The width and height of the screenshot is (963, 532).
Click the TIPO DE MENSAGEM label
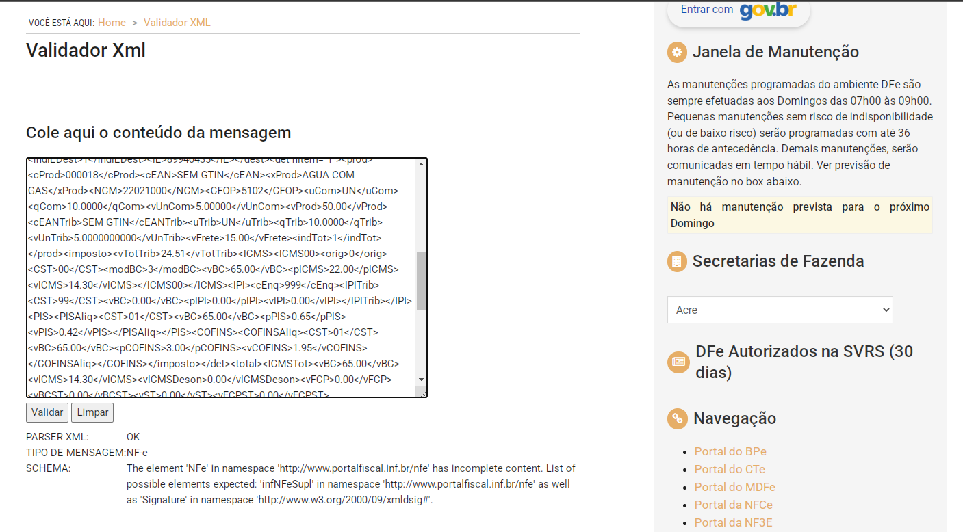pos(76,452)
